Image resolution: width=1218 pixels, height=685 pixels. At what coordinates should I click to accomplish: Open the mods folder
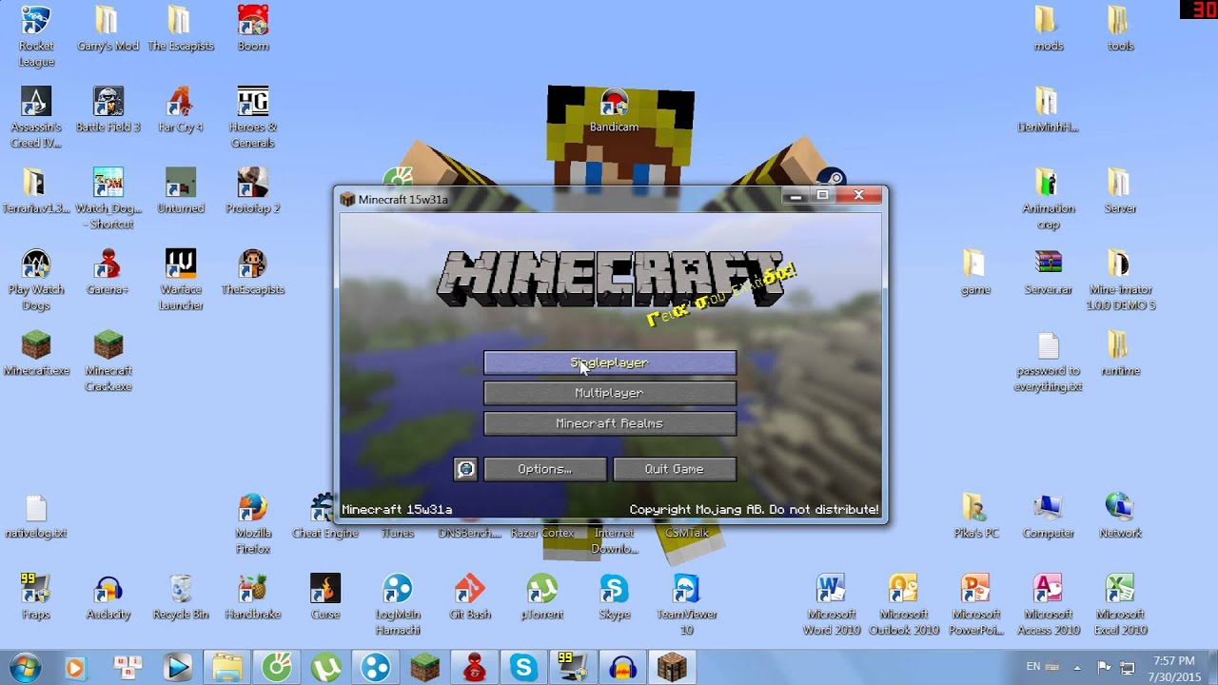1048,29
